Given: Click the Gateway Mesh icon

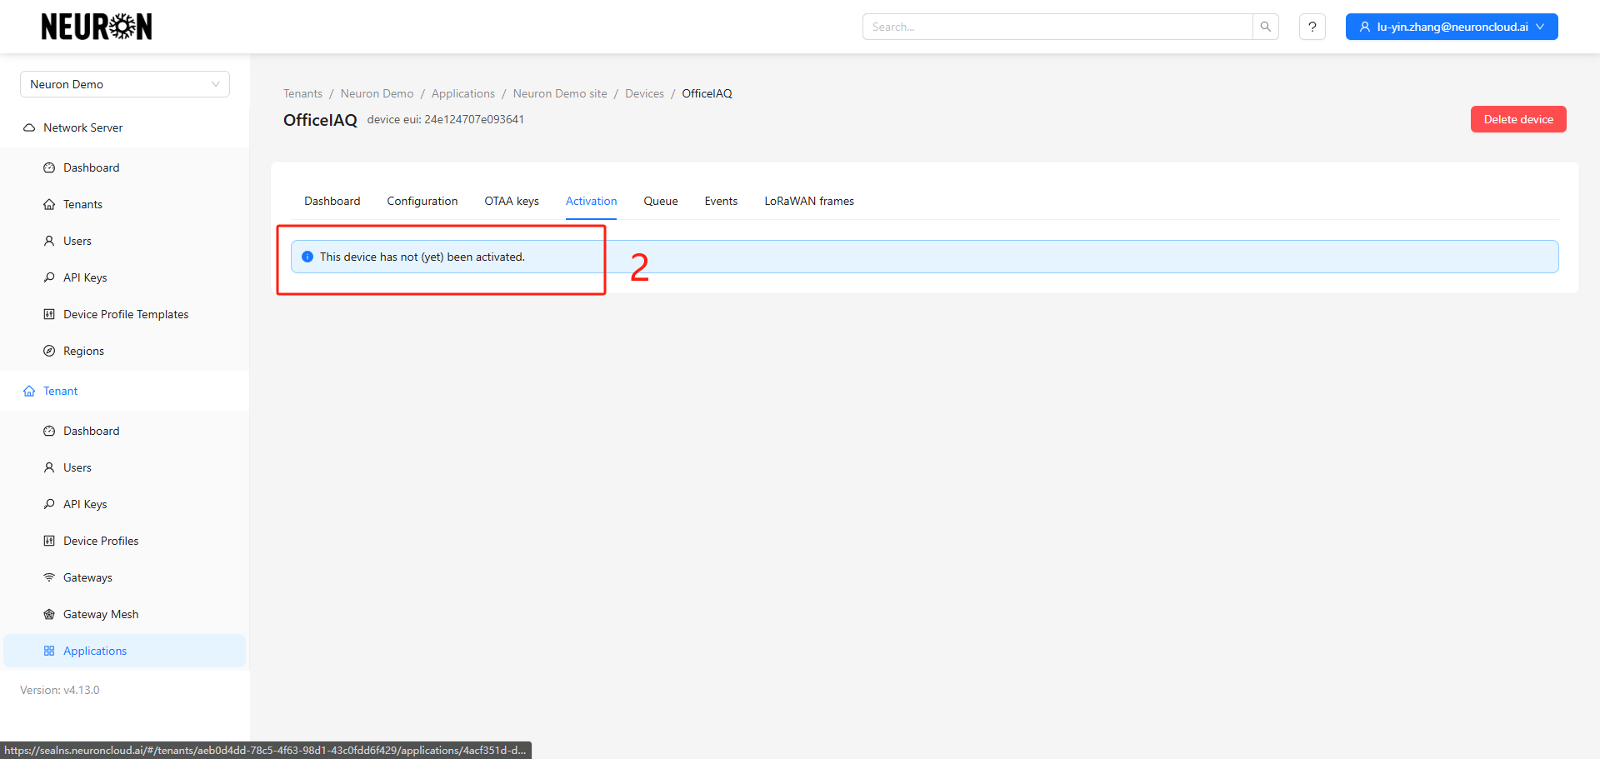Looking at the screenshot, I should click(x=49, y=614).
